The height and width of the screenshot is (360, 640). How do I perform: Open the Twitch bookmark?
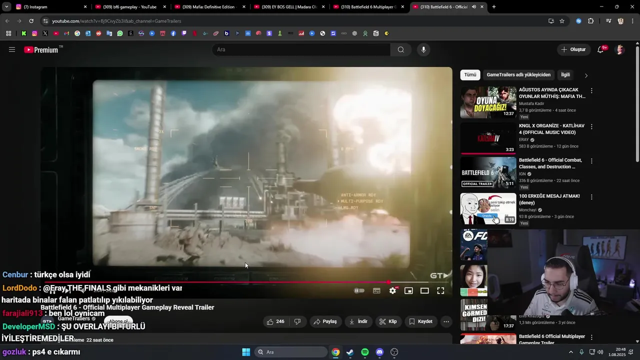pyautogui.click(x=184, y=33)
